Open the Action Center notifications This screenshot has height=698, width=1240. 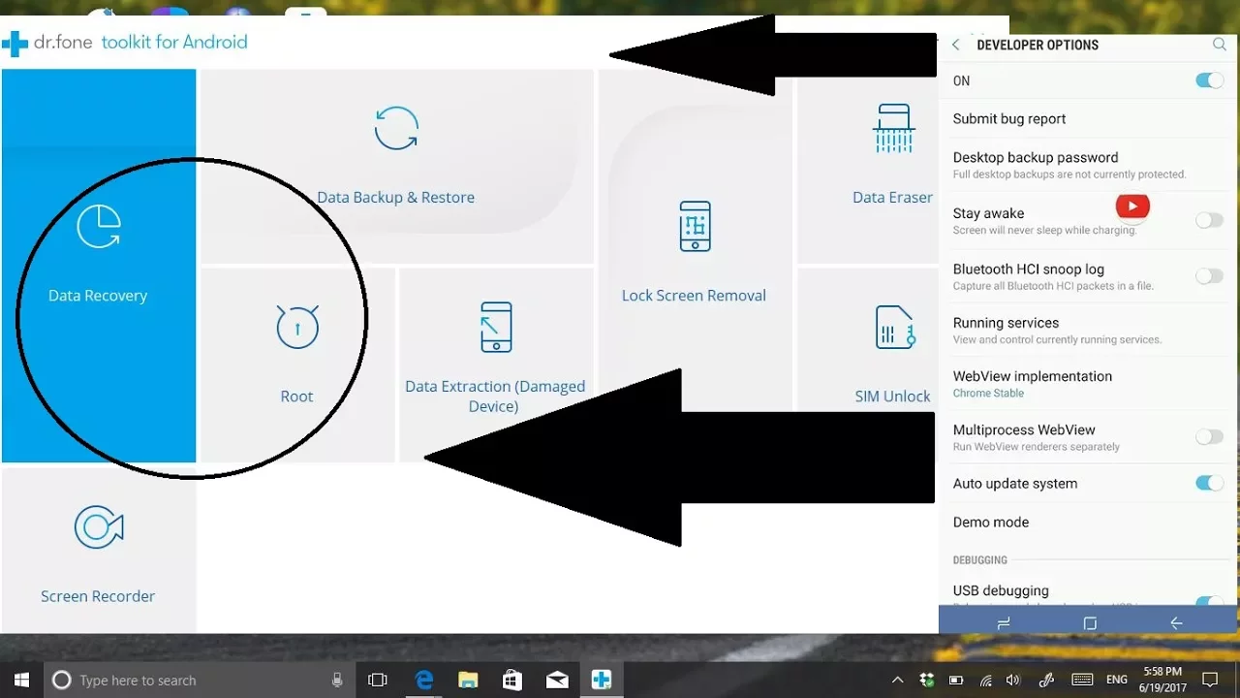tap(1210, 680)
